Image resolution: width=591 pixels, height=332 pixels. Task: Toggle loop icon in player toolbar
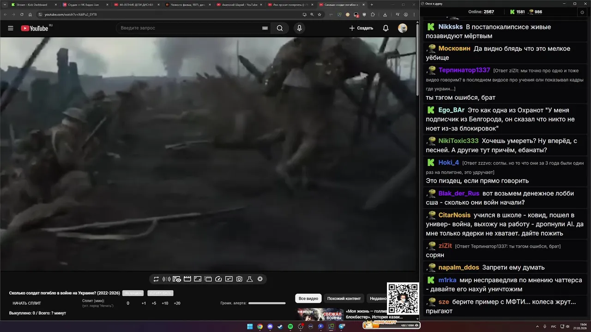point(156,279)
